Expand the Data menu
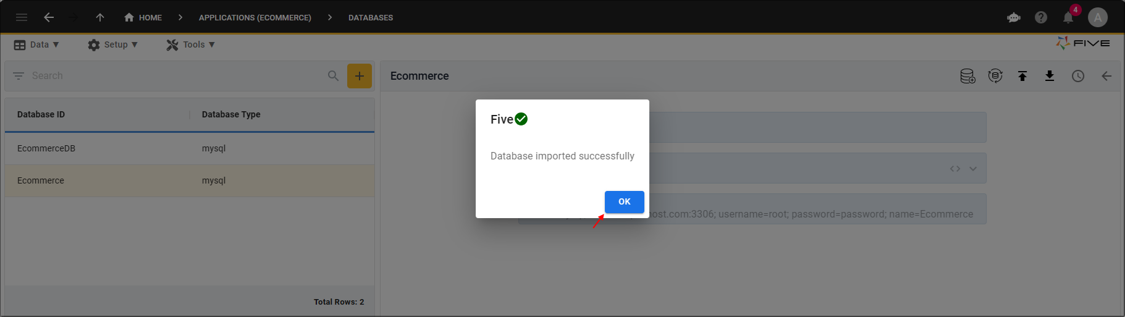This screenshot has height=317, width=1125. [36, 44]
